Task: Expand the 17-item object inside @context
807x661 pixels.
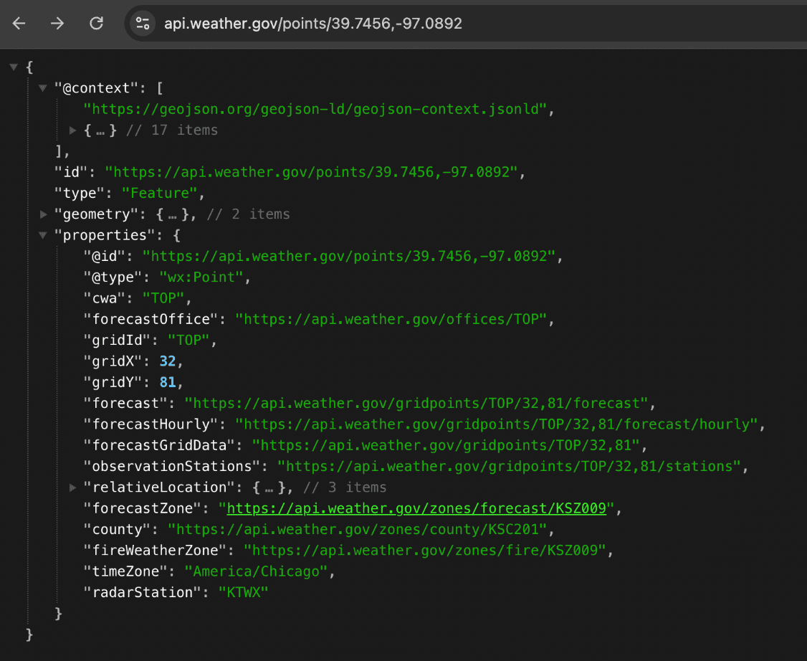Action: [x=72, y=130]
